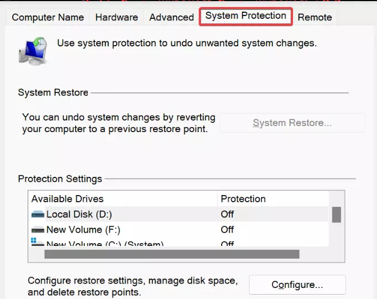Click the drive list horizontal scrollbar

point(172,254)
